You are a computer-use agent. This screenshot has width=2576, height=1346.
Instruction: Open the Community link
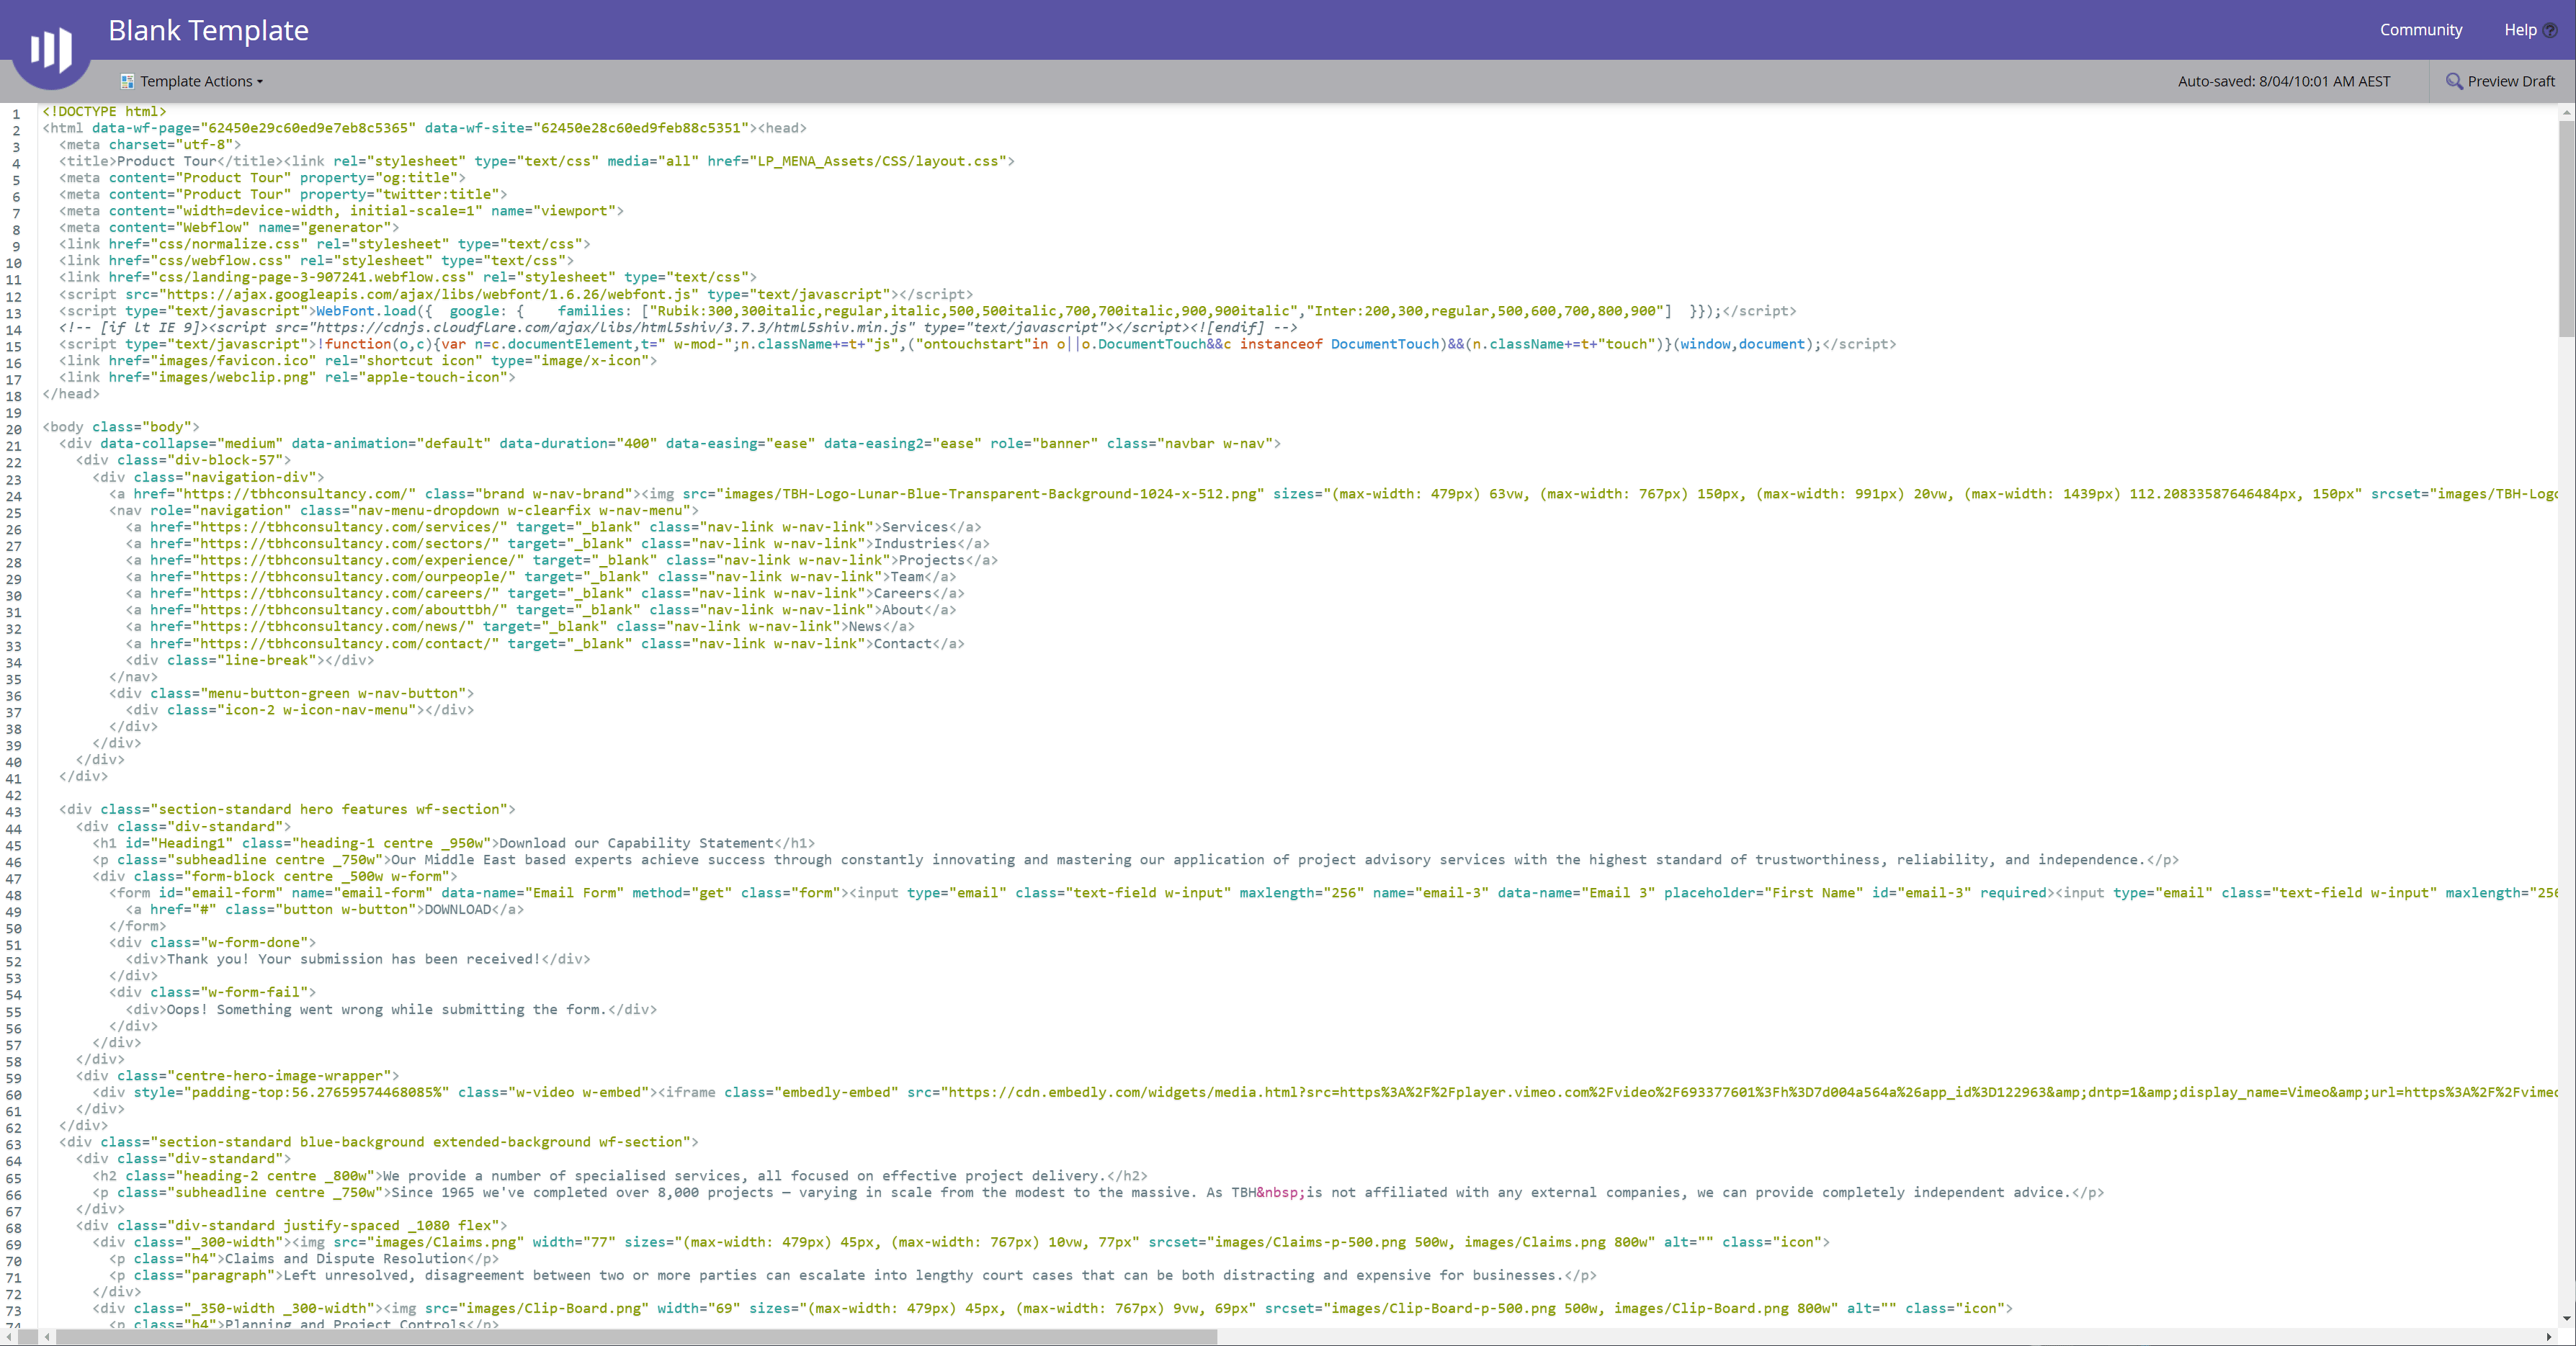pos(2420,30)
